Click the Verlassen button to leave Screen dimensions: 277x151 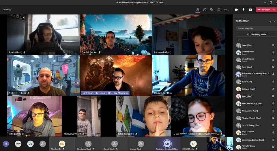coord(264,9)
